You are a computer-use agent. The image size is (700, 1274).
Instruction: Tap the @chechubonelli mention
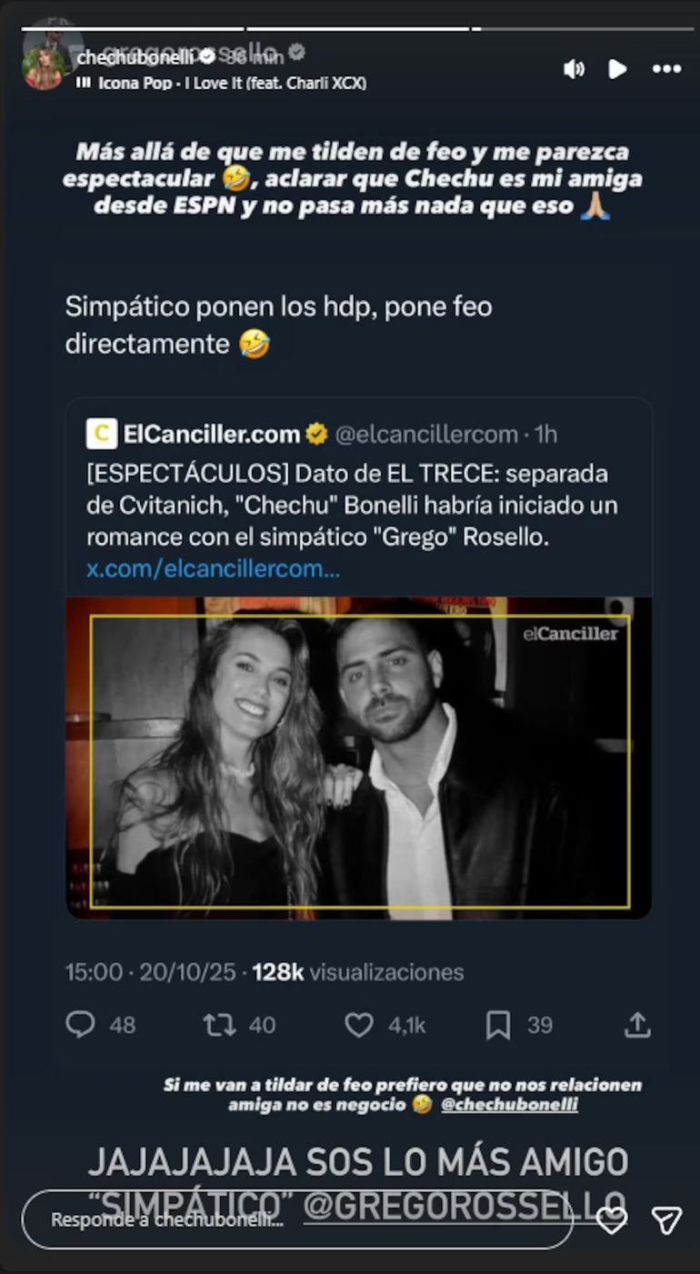point(509,1105)
